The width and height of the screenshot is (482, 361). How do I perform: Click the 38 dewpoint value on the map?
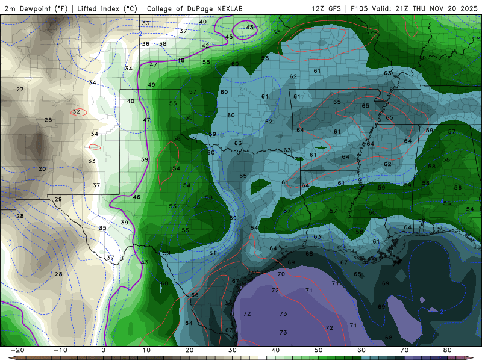[163, 43]
